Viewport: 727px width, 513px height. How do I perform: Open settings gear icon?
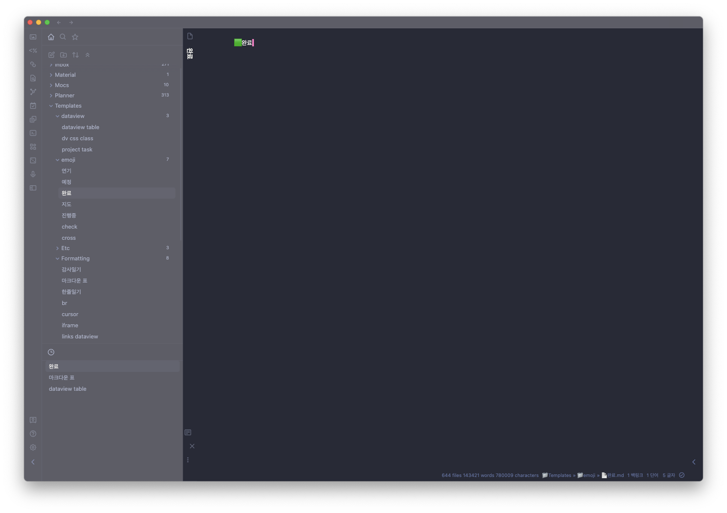coord(33,447)
